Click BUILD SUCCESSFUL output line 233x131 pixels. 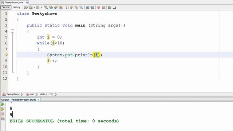tap(64, 121)
